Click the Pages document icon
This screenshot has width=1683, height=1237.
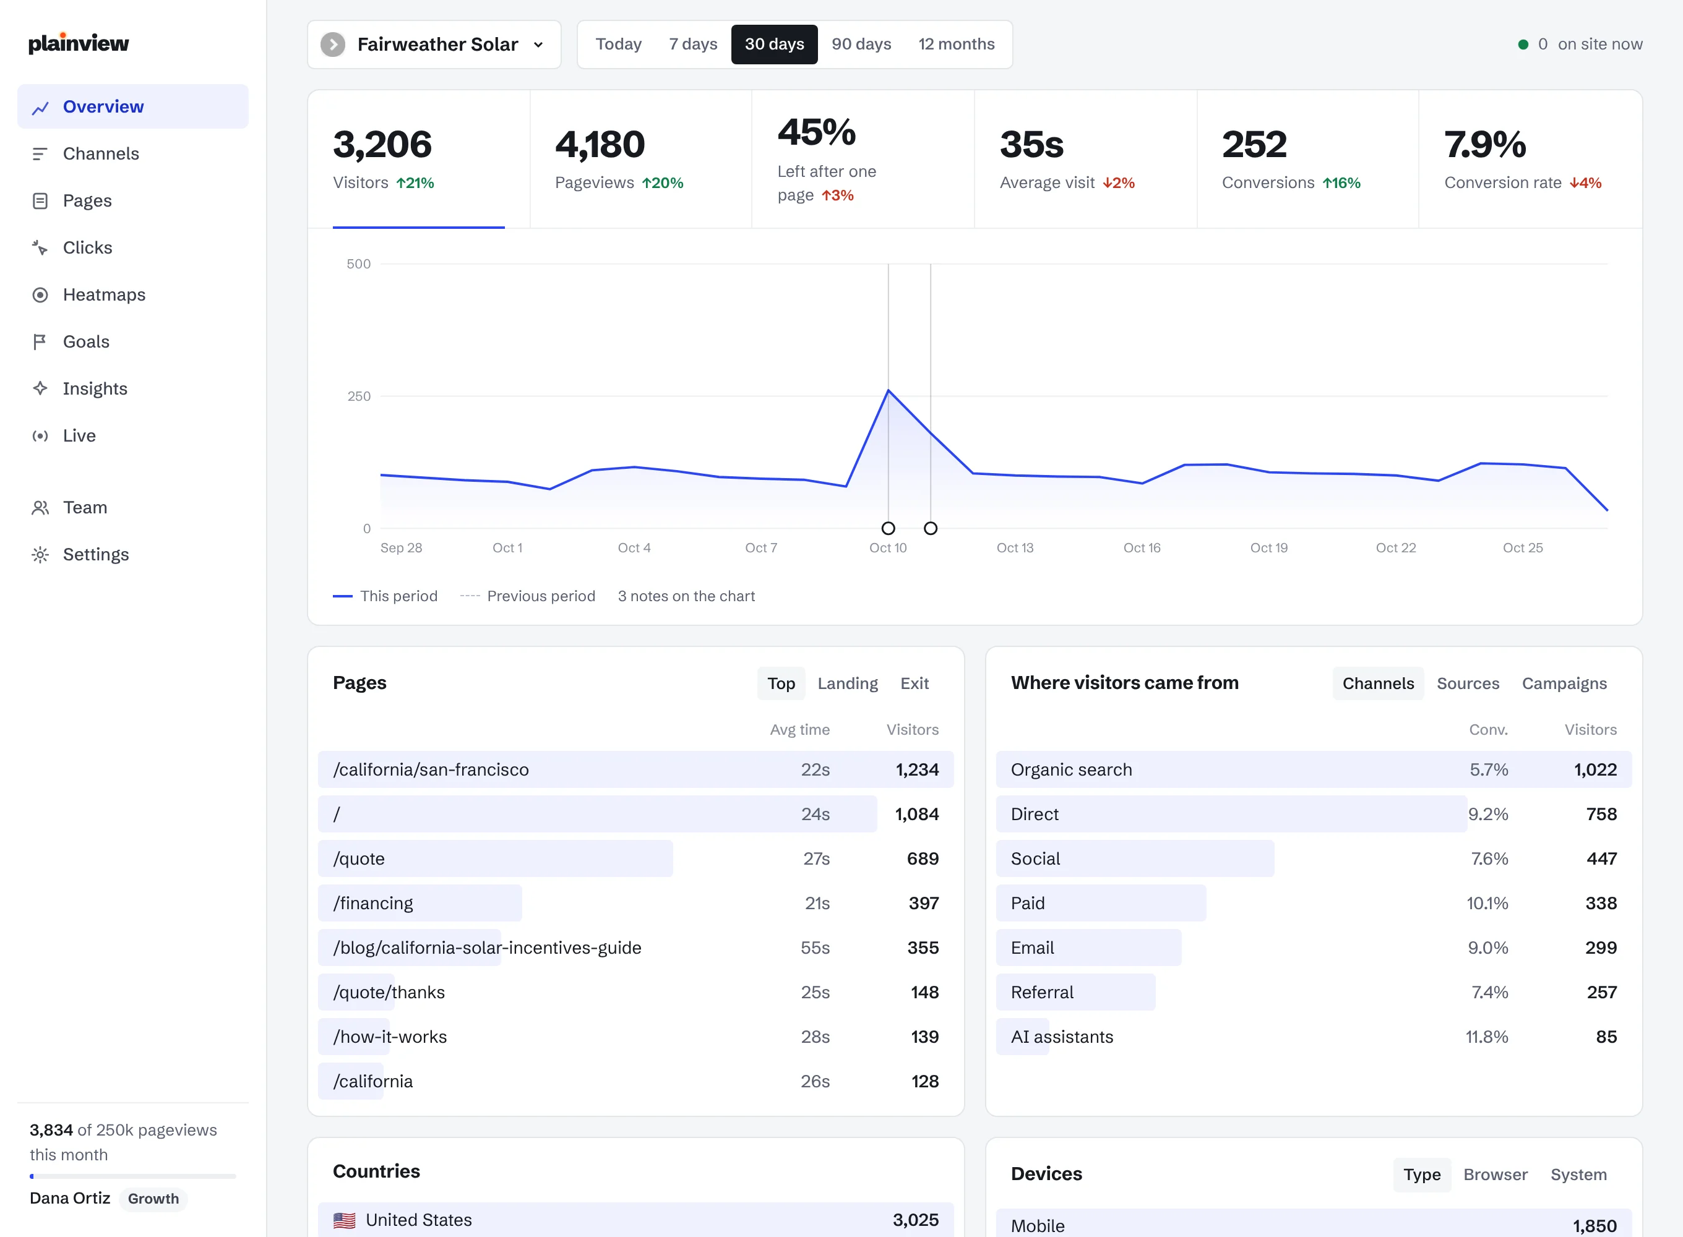click(40, 200)
